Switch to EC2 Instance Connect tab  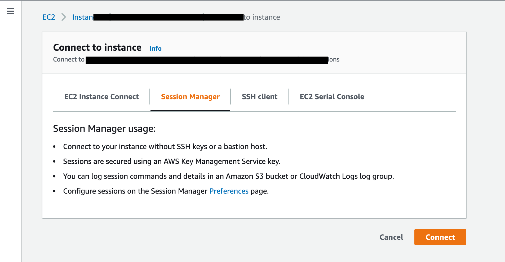click(101, 97)
